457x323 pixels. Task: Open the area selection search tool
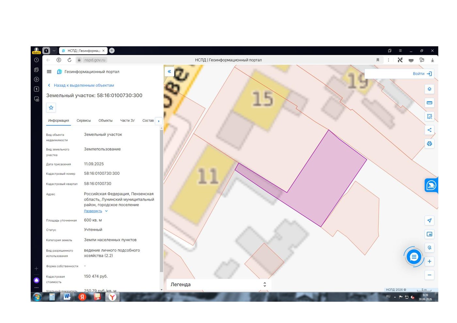pyautogui.click(x=429, y=116)
